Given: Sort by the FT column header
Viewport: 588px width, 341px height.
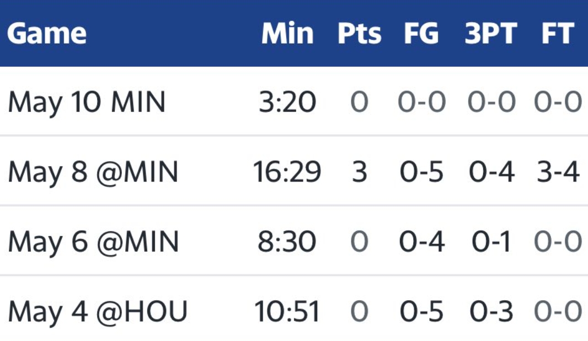Looking at the screenshot, I should 558,34.
